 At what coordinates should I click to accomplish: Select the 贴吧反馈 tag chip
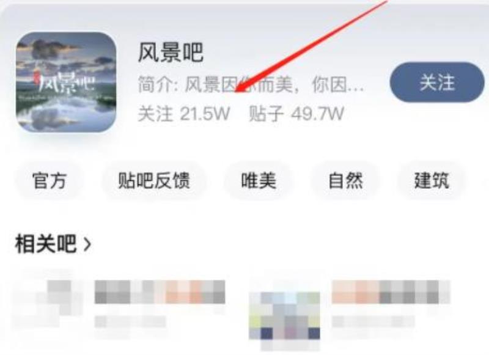[154, 180]
